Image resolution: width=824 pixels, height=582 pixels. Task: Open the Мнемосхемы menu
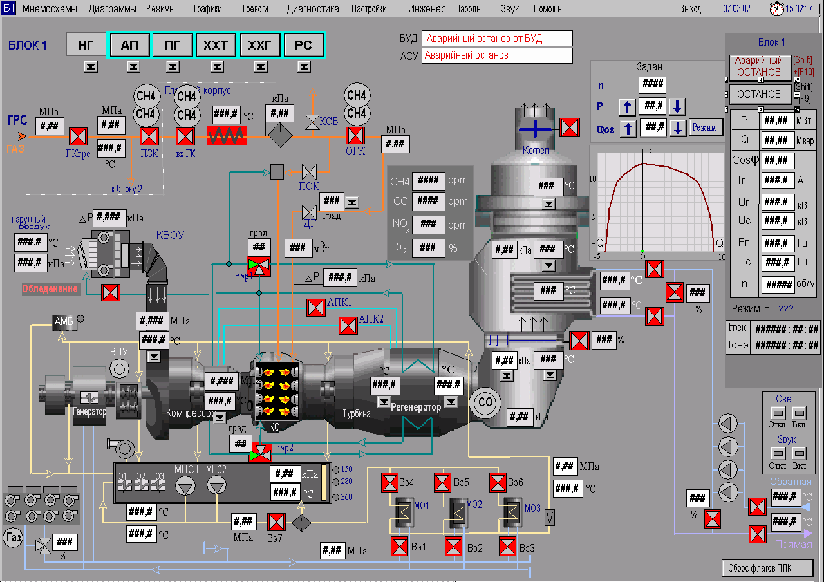coord(49,9)
